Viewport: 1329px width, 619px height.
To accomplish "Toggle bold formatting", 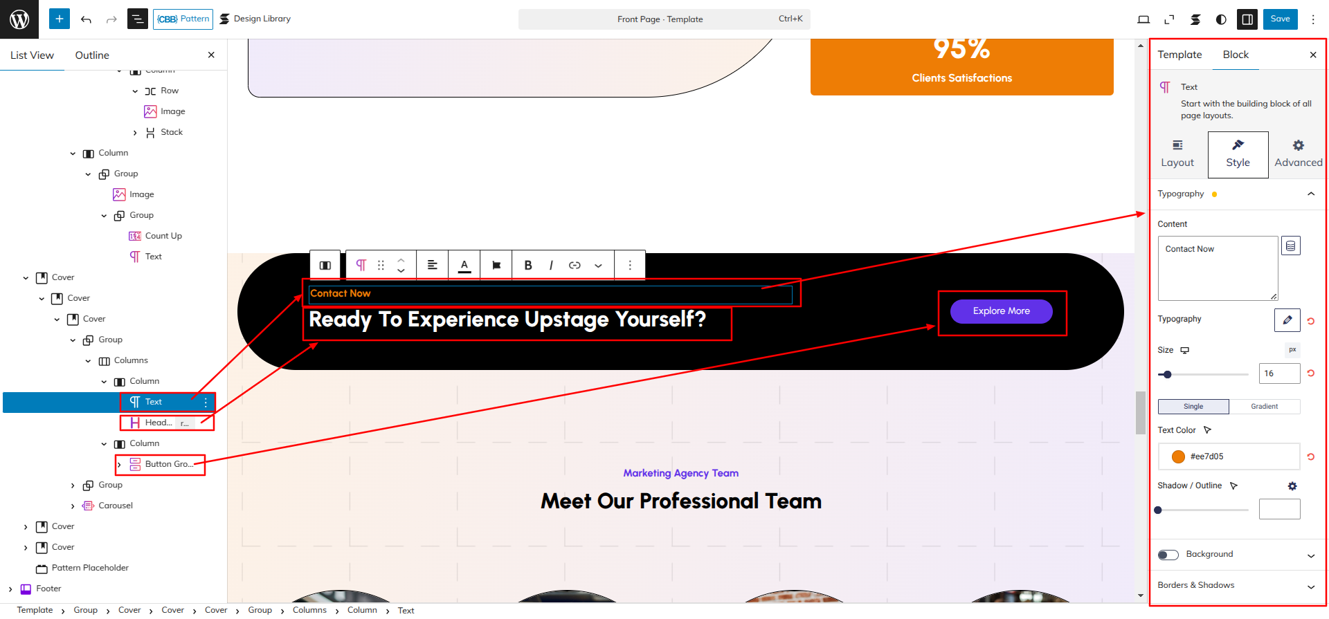I will tap(528, 266).
